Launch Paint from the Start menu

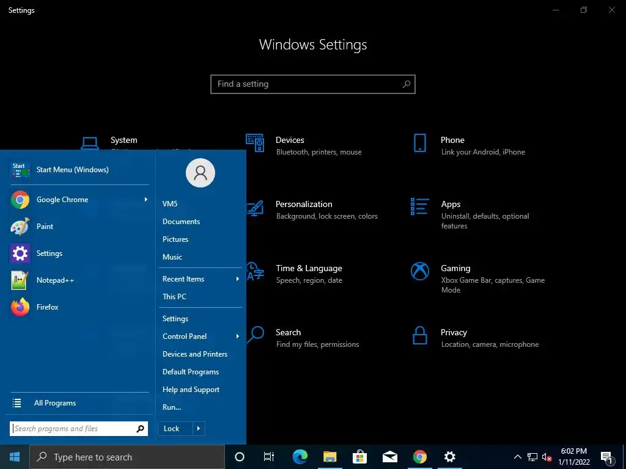(80, 227)
